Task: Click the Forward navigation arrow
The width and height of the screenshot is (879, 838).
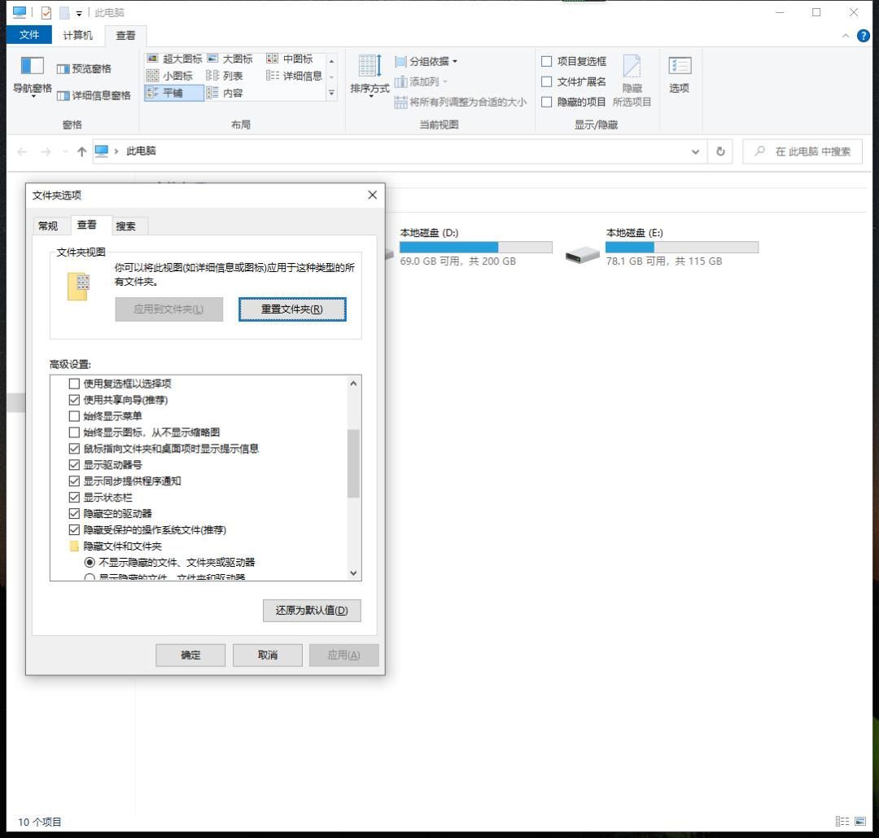Action: pyautogui.click(x=46, y=151)
